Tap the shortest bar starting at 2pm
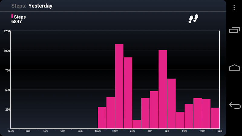The width and height of the screenshot is (242, 136). (x=136, y=124)
